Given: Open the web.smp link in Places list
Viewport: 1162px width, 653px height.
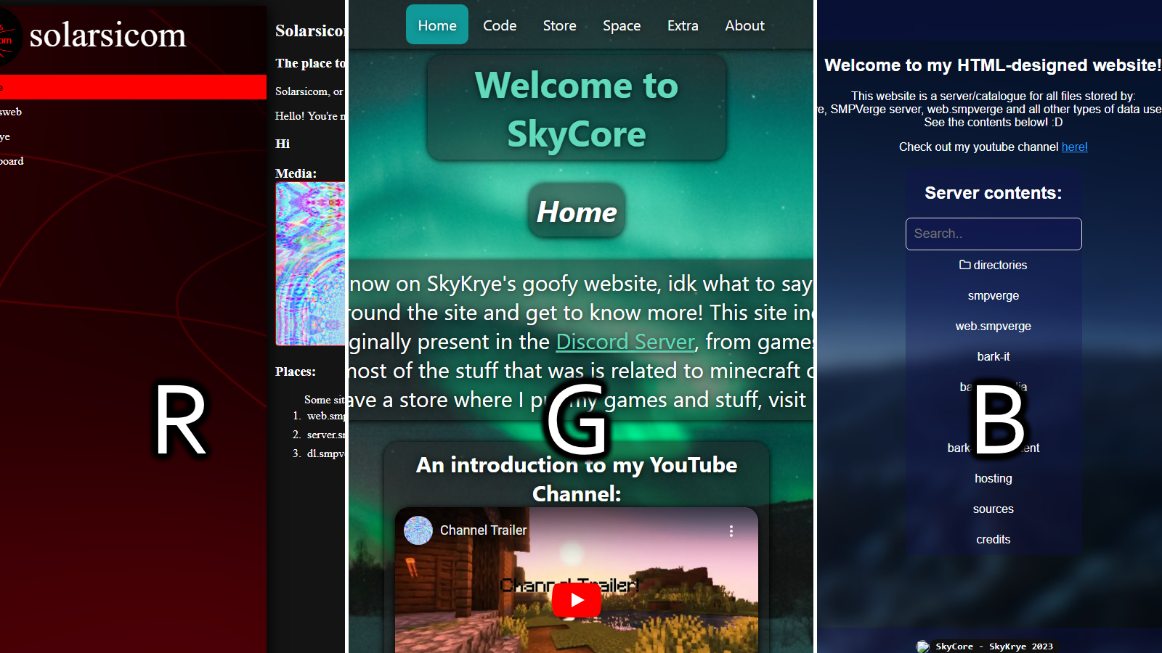Looking at the screenshot, I should tap(326, 416).
